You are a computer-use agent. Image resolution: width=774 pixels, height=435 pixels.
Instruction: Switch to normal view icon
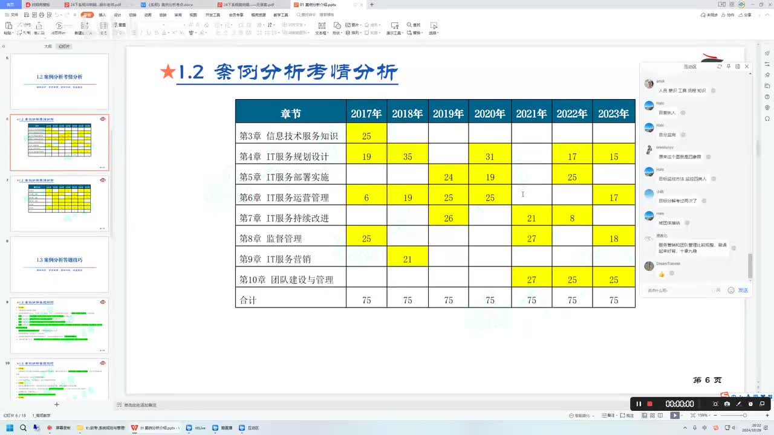645,416
